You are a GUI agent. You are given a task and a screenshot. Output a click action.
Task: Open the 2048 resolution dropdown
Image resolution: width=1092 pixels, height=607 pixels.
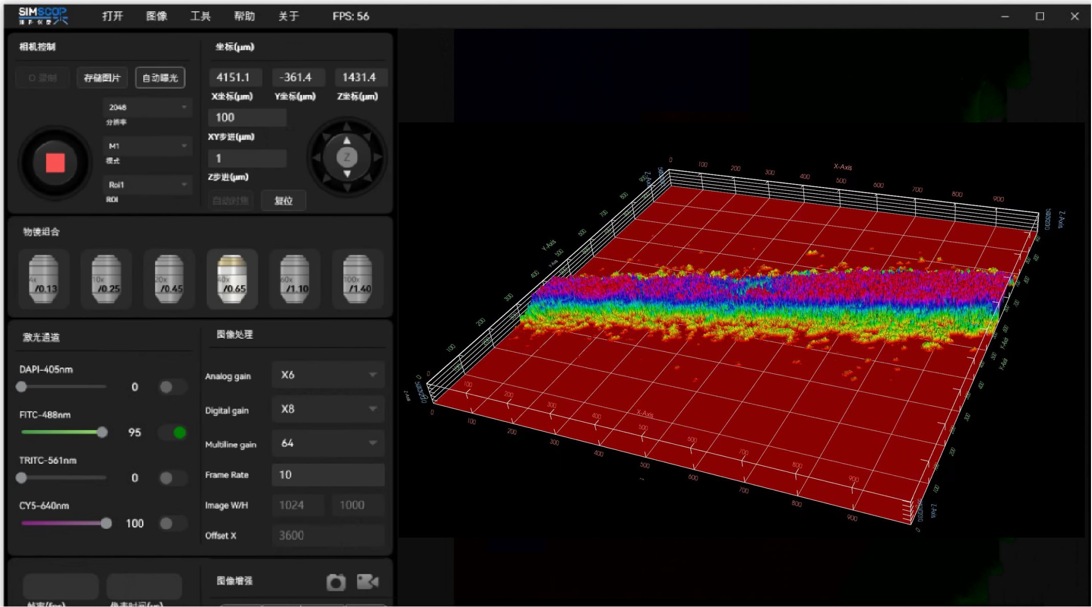point(147,108)
